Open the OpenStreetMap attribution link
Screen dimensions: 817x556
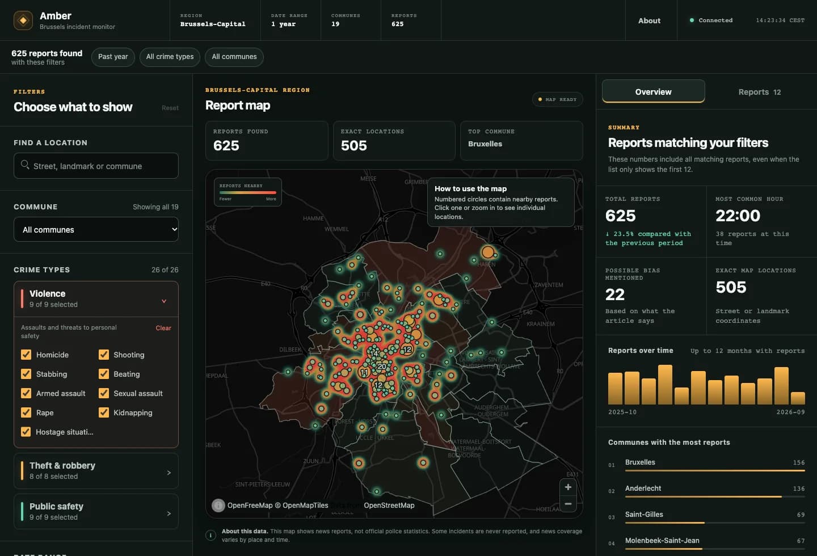point(389,505)
